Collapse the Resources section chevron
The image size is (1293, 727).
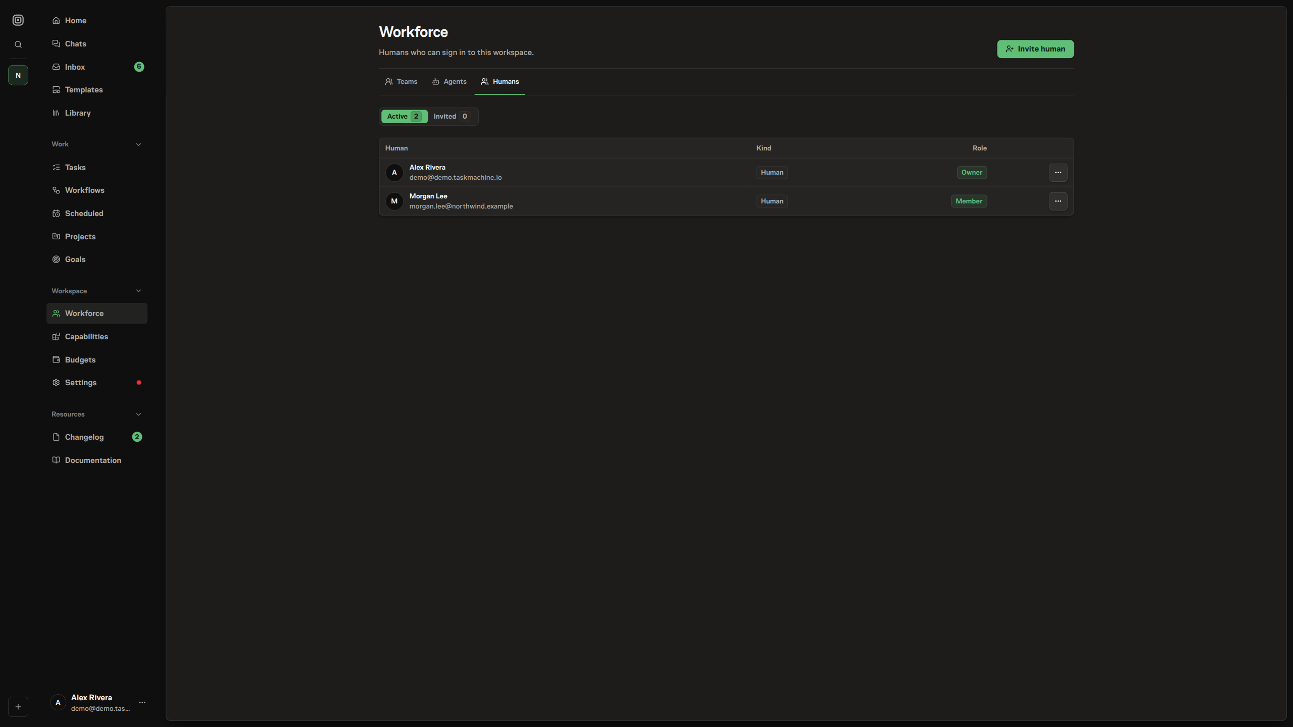[x=138, y=414]
